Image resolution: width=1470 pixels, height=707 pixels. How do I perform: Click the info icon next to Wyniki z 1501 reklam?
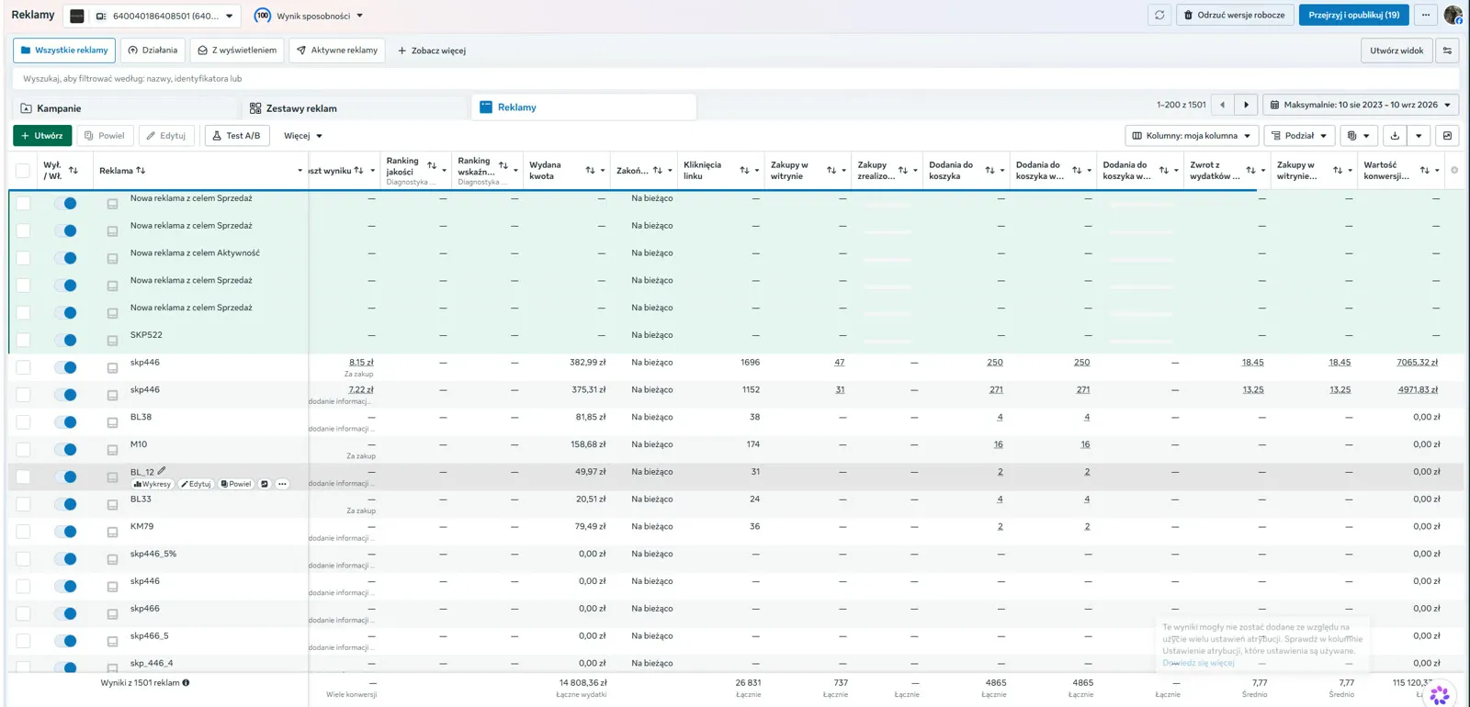tap(186, 683)
